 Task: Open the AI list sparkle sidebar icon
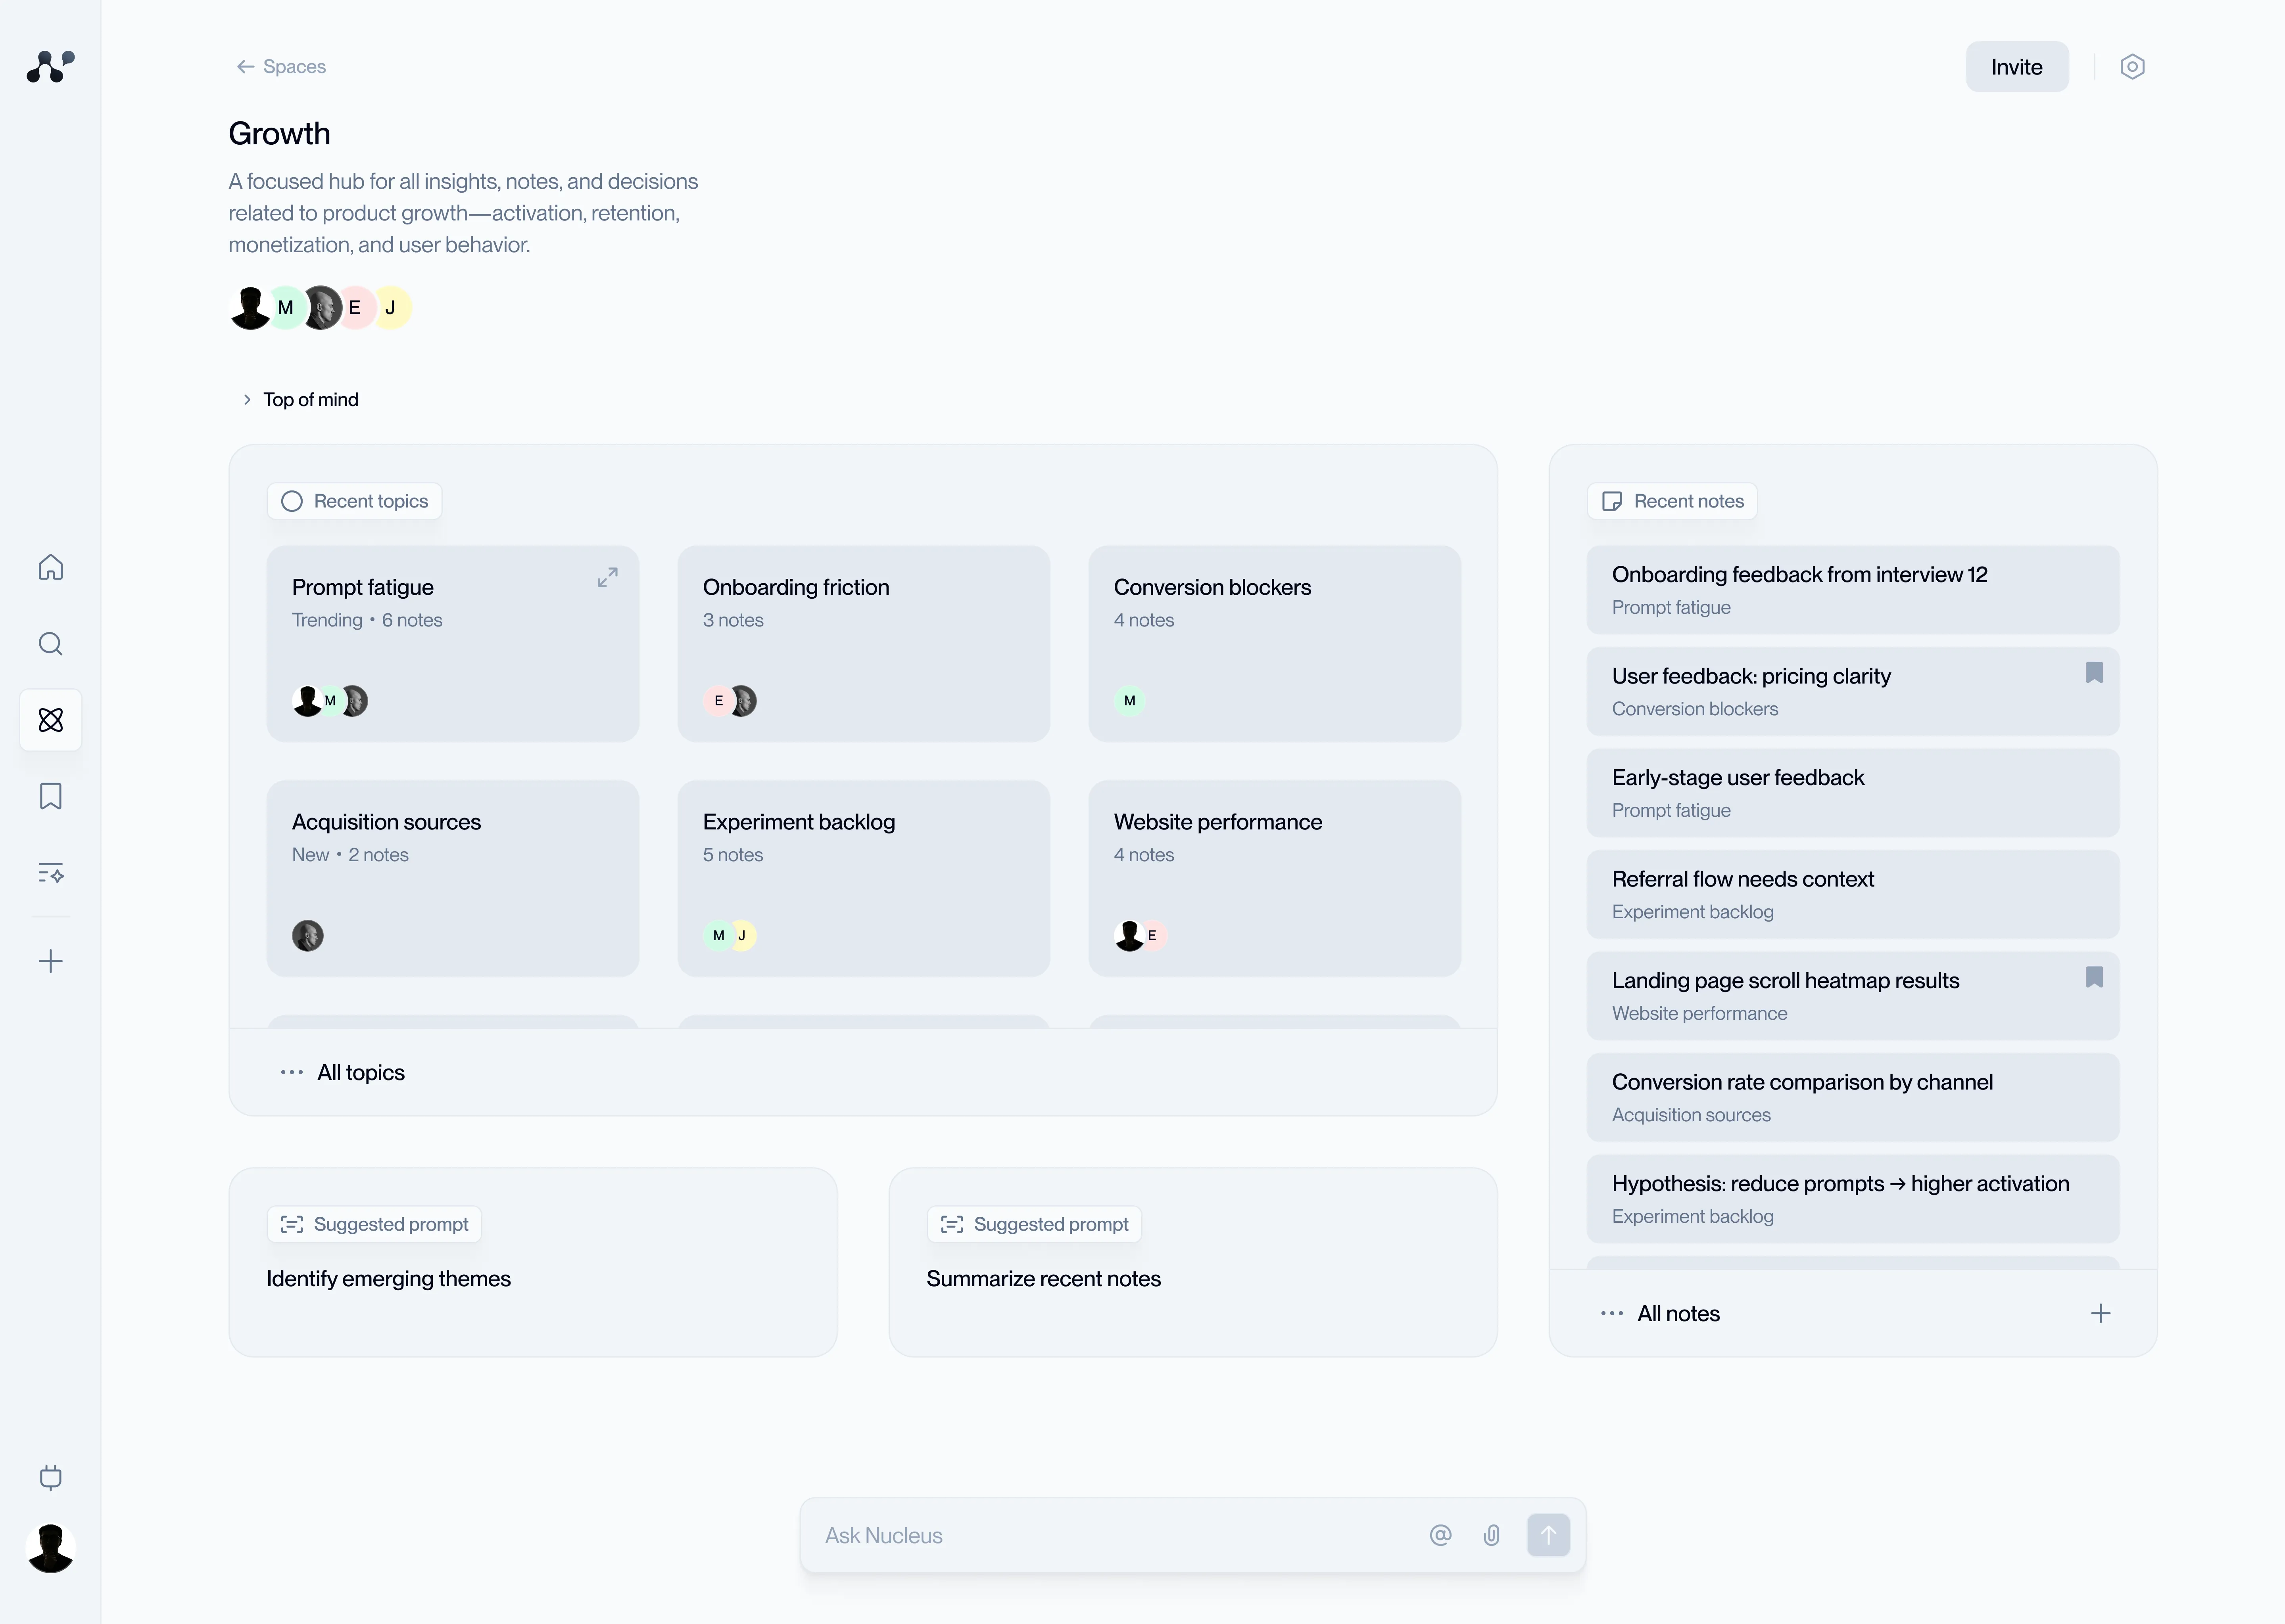pos(51,873)
